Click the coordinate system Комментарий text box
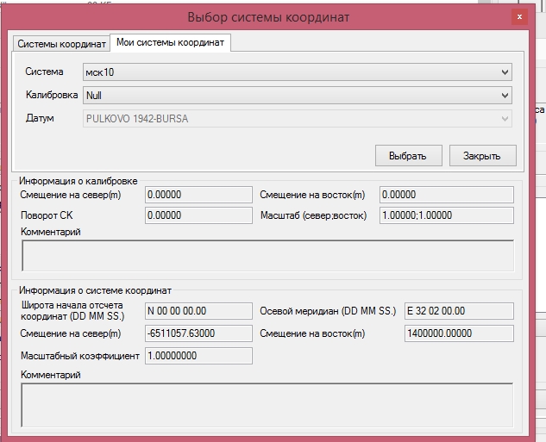The image size is (546, 442). pyautogui.click(x=267, y=404)
